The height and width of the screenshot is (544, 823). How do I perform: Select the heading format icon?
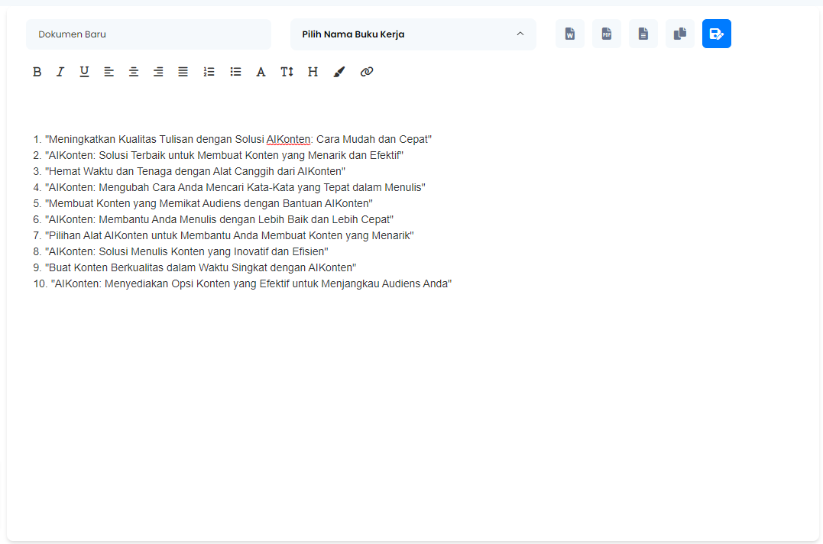313,72
